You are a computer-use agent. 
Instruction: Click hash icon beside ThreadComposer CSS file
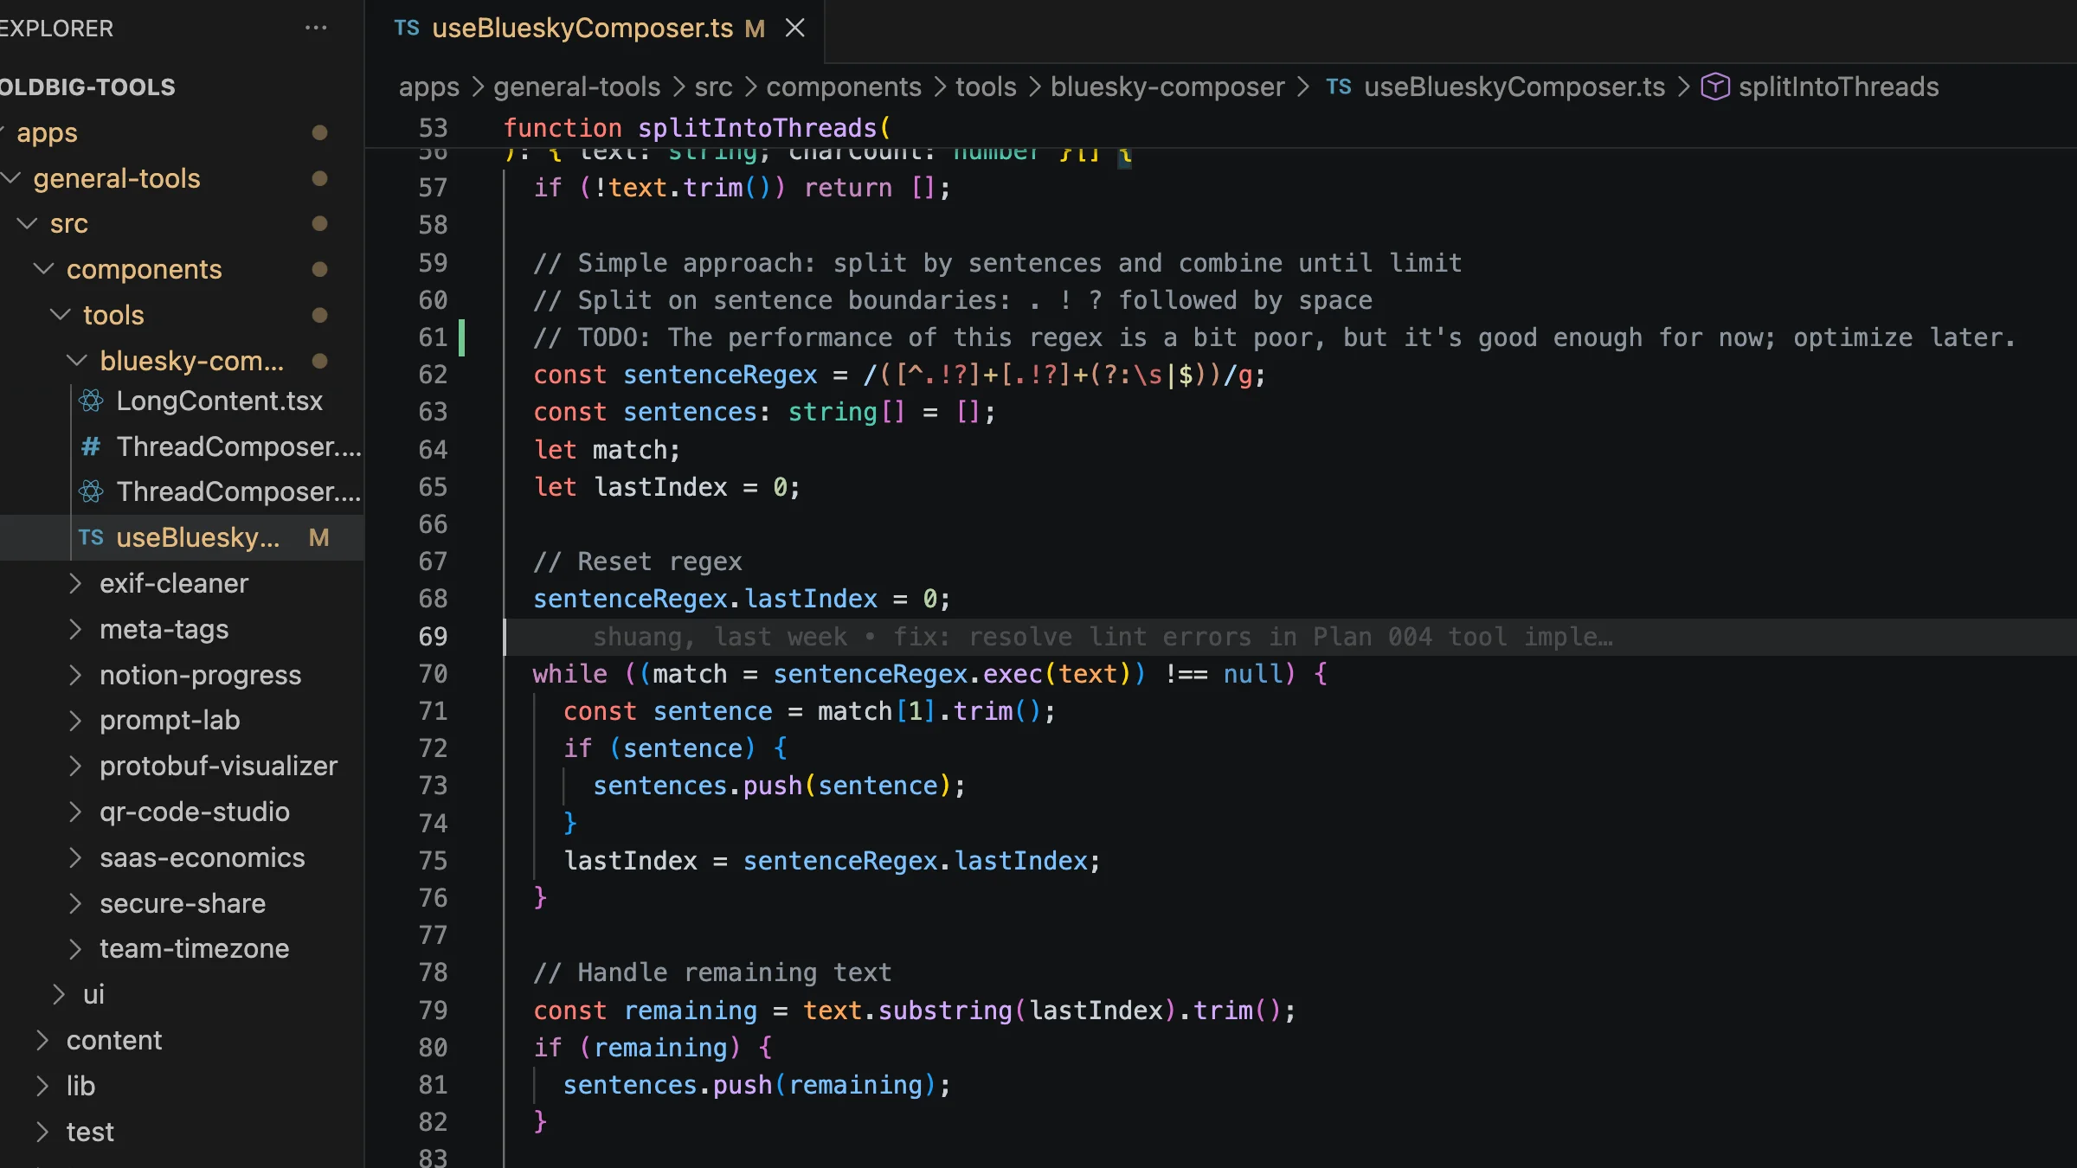(91, 446)
